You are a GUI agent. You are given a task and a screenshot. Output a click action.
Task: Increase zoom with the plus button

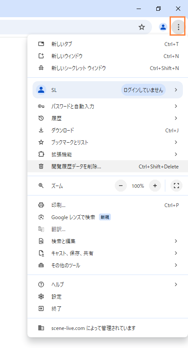[155, 186]
